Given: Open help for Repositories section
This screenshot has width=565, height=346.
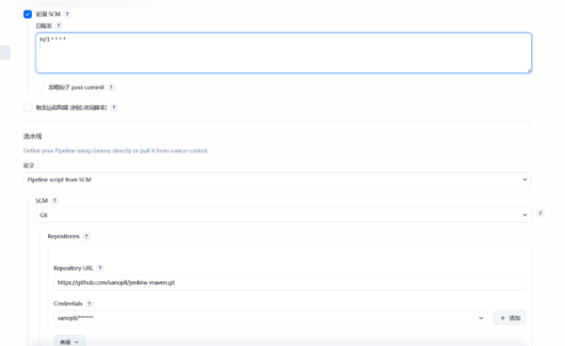Looking at the screenshot, I should click(x=87, y=236).
